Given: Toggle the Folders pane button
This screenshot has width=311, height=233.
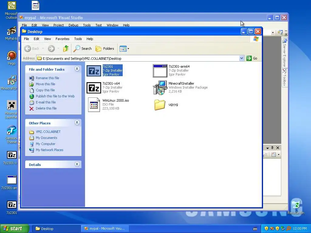Looking at the screenshot, I should [x=105, y=49].
